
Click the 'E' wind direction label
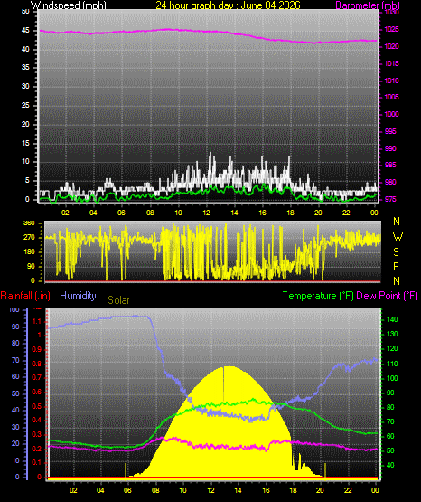396,266
